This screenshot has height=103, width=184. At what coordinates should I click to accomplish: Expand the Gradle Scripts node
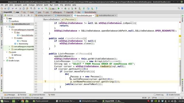pyautogui.click(x=4, y=60)
